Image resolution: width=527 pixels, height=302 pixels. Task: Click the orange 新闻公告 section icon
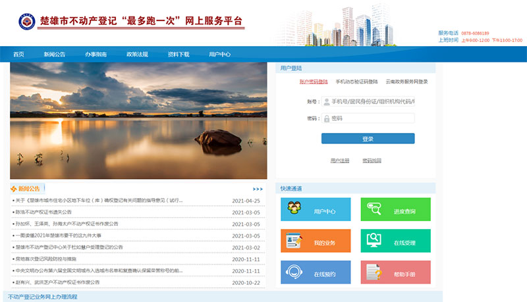(14, 189)
